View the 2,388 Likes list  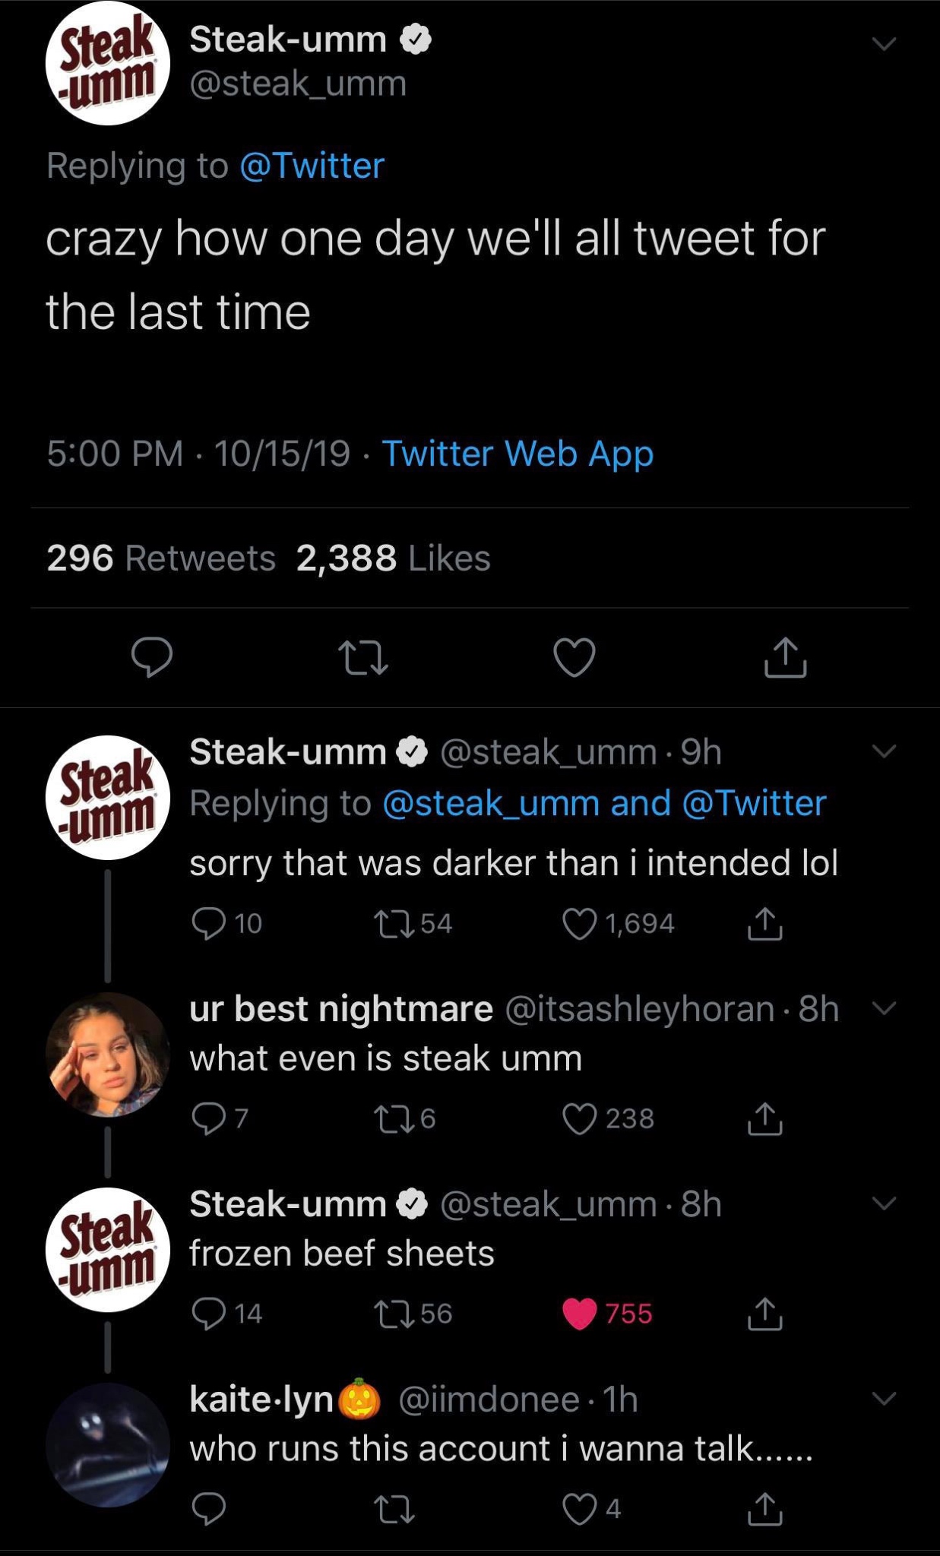[x=393, y=558]
